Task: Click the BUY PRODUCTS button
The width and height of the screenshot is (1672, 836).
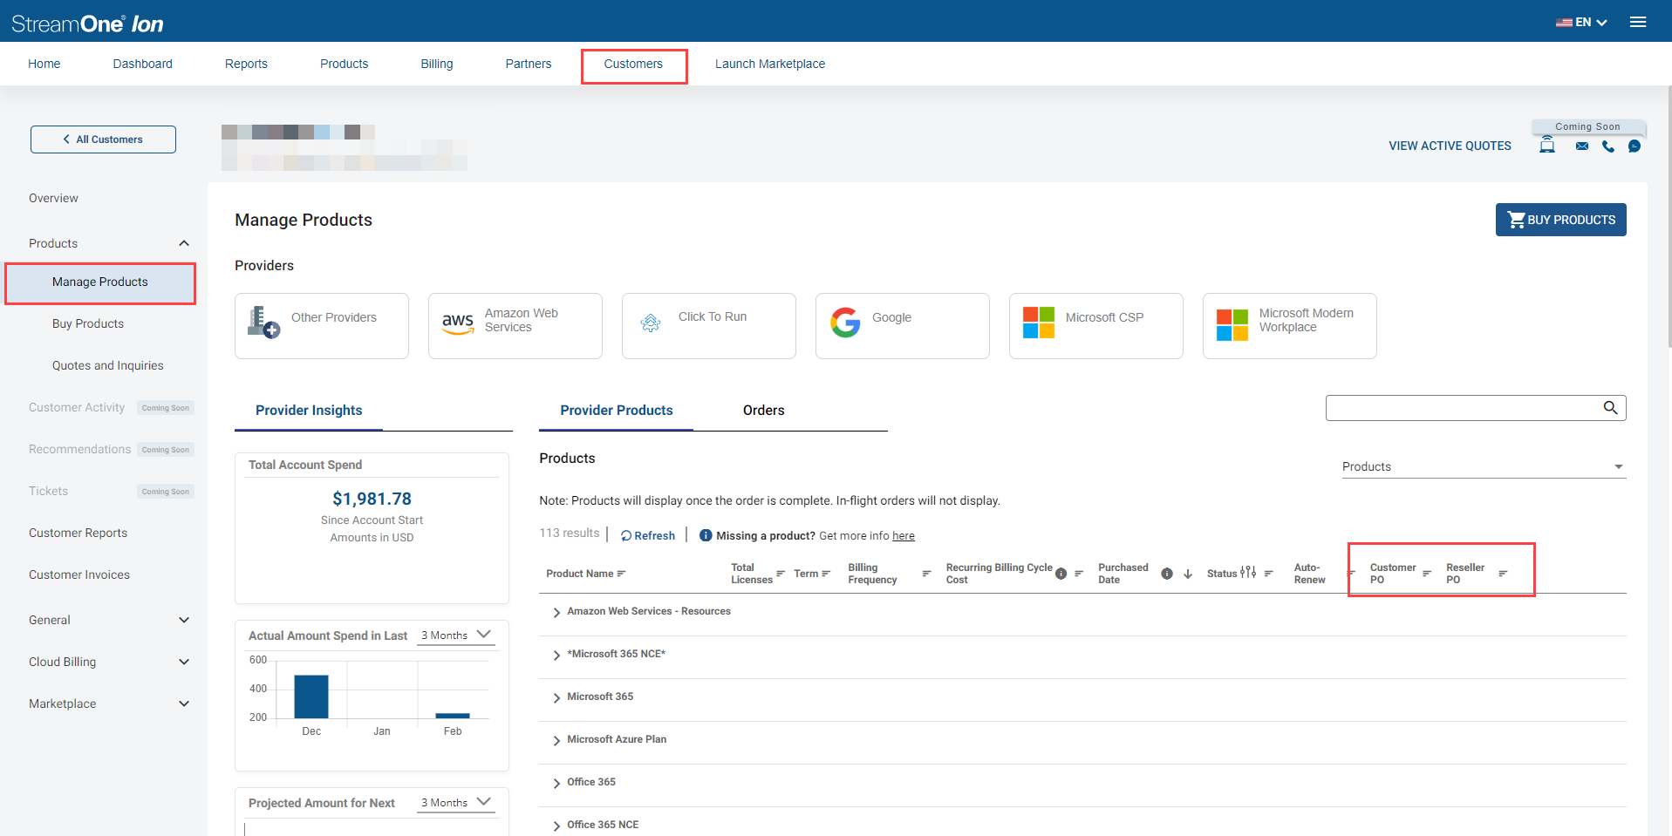Action: point(1561,220)
